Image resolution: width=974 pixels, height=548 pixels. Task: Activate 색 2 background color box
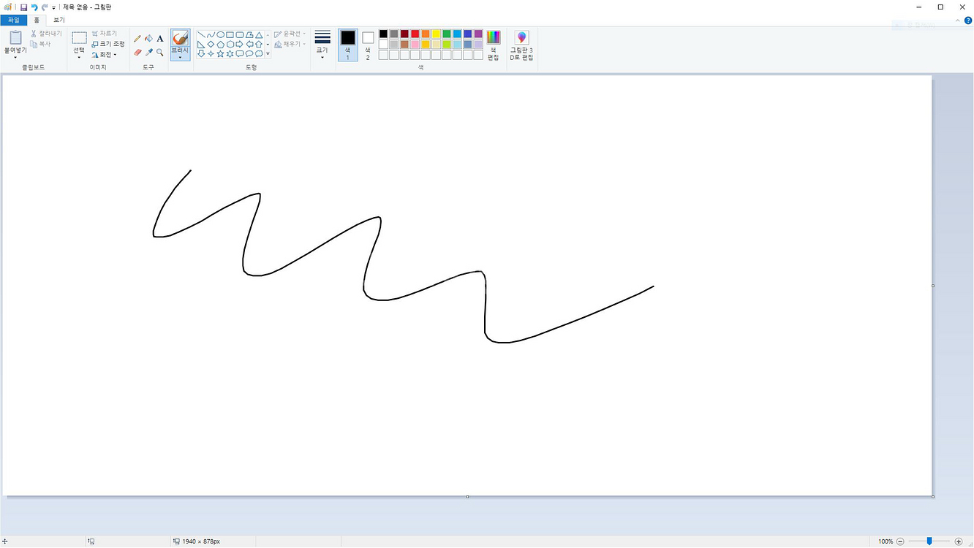[x=368, y=45]
